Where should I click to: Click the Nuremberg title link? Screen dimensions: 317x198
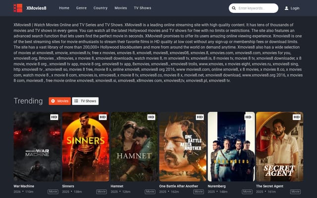(x=216, y=186)
